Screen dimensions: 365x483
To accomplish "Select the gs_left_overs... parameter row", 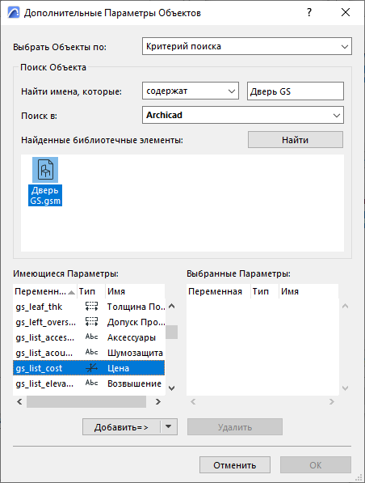I will (89, 322).
